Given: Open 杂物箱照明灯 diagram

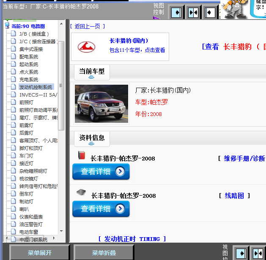Looking at the screenshot, I should pos(33,171).
